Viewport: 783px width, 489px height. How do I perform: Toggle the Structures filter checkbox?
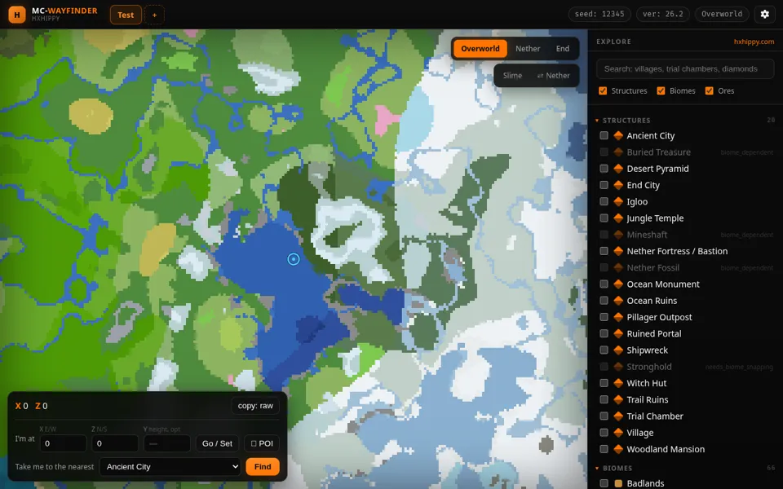pos(603,90)
